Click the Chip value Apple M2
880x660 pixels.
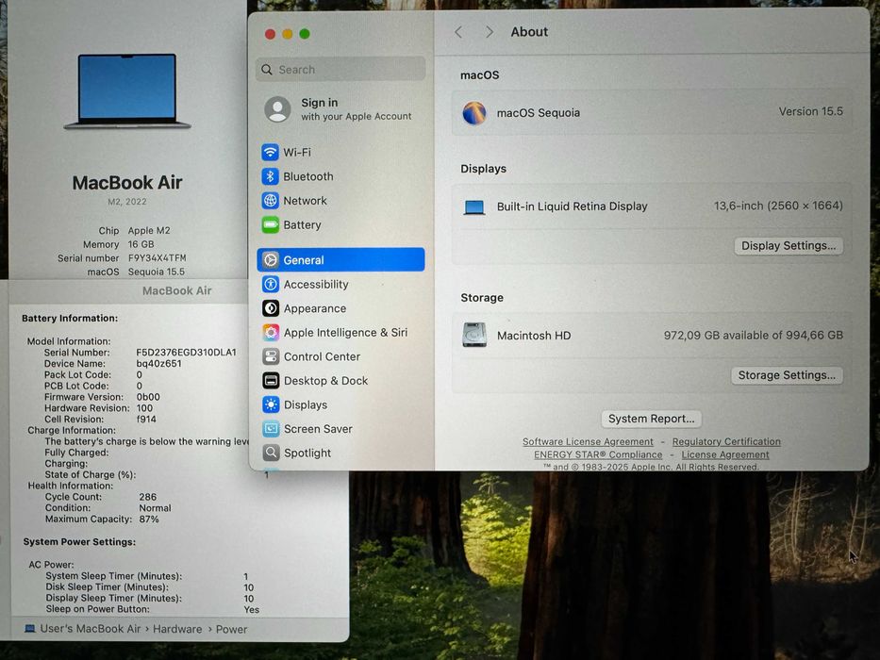click(x=149, y=230)
